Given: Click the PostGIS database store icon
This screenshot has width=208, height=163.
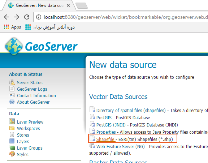Looking at the screenshot, I should tap(92, 117).
